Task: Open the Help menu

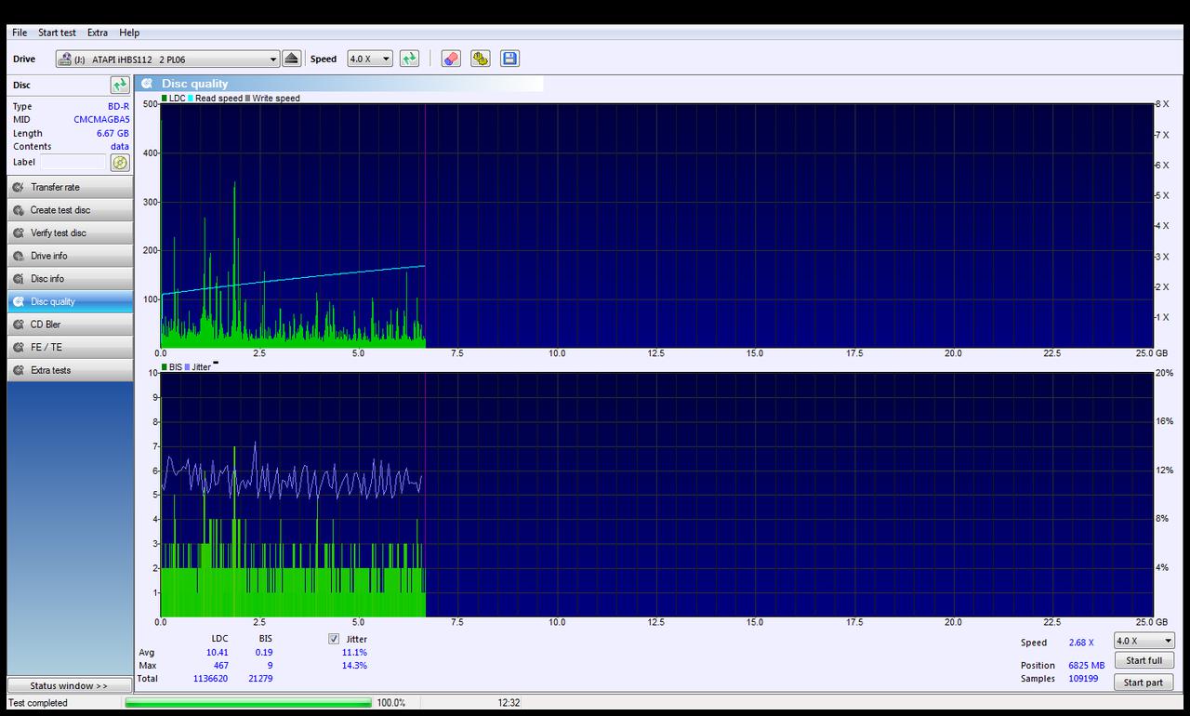Action: (129, 33)
